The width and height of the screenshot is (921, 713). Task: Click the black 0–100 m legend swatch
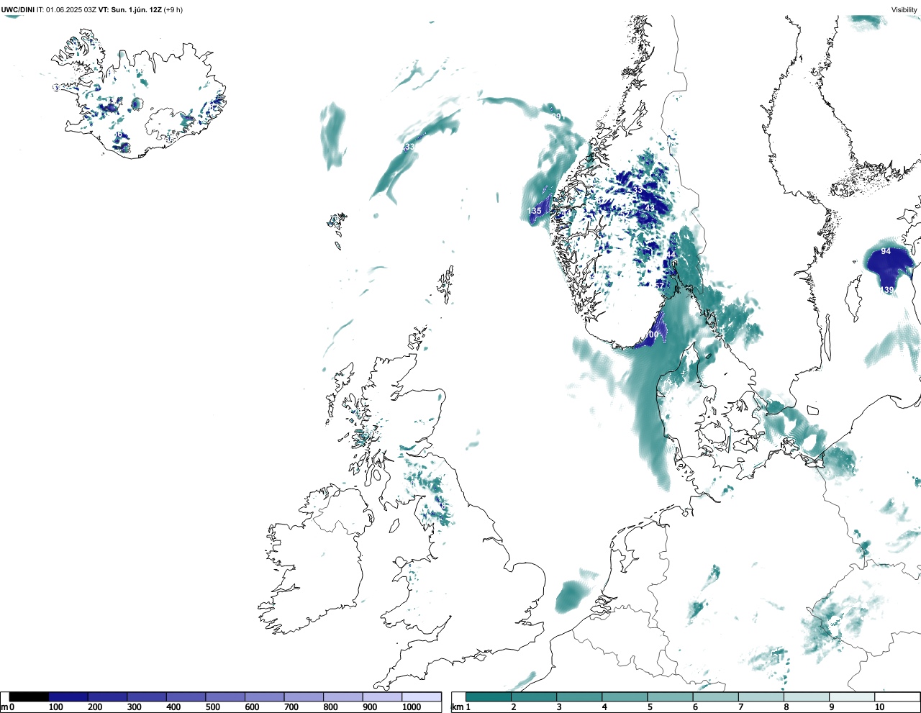pyautogui.click(x=29, y=696)
